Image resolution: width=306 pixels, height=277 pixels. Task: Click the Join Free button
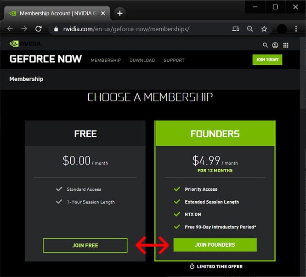click(x=85, y=245)
